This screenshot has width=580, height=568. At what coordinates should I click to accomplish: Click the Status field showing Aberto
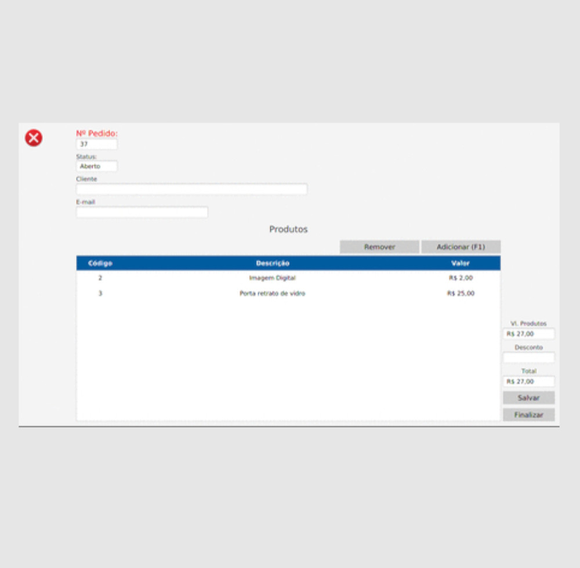tap(96, 167)
